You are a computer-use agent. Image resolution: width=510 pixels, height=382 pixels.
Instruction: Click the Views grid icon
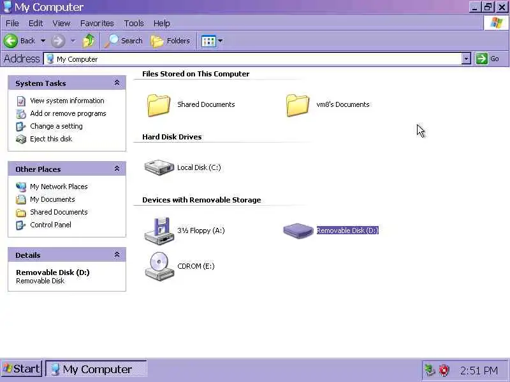coord(208,41)
